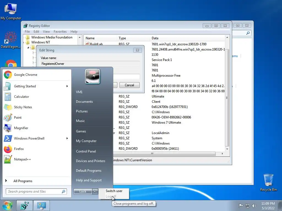Open Default Programs
This screenshot has height=211, width=282.
coord(89,171)
